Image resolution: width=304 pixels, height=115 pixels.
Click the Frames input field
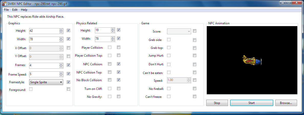pos(44,65)
